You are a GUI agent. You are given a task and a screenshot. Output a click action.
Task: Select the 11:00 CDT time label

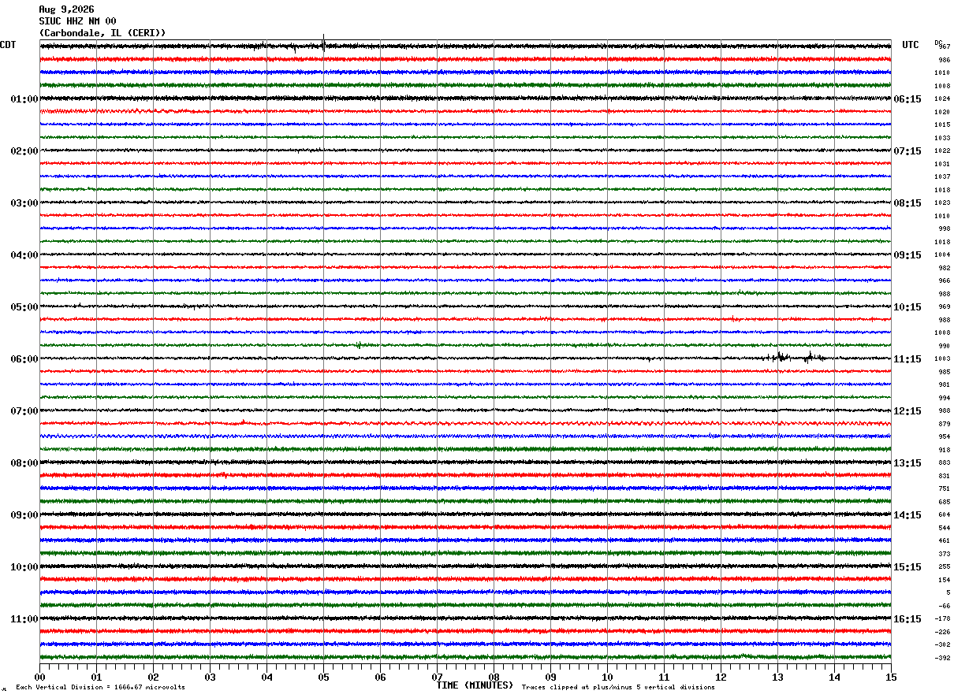(24, 619)
